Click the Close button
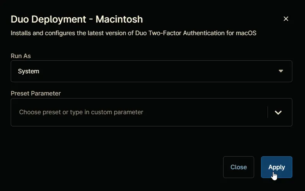Image resolution: width=305 pixels, height=191 pixels. [x=238, y=167]
